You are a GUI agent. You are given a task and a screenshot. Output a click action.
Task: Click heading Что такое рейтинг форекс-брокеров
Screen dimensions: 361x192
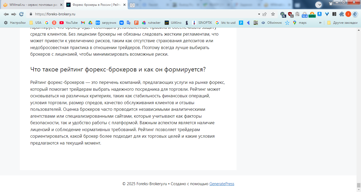(118, 70)
